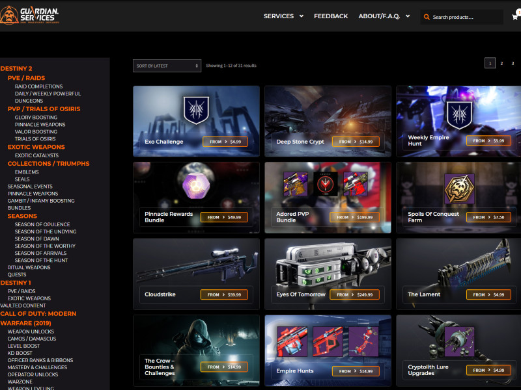The width and height of the screenshot is (521, 390).
Task: Click Cloudstrike From $59.99 button
Action: [224, 294]
